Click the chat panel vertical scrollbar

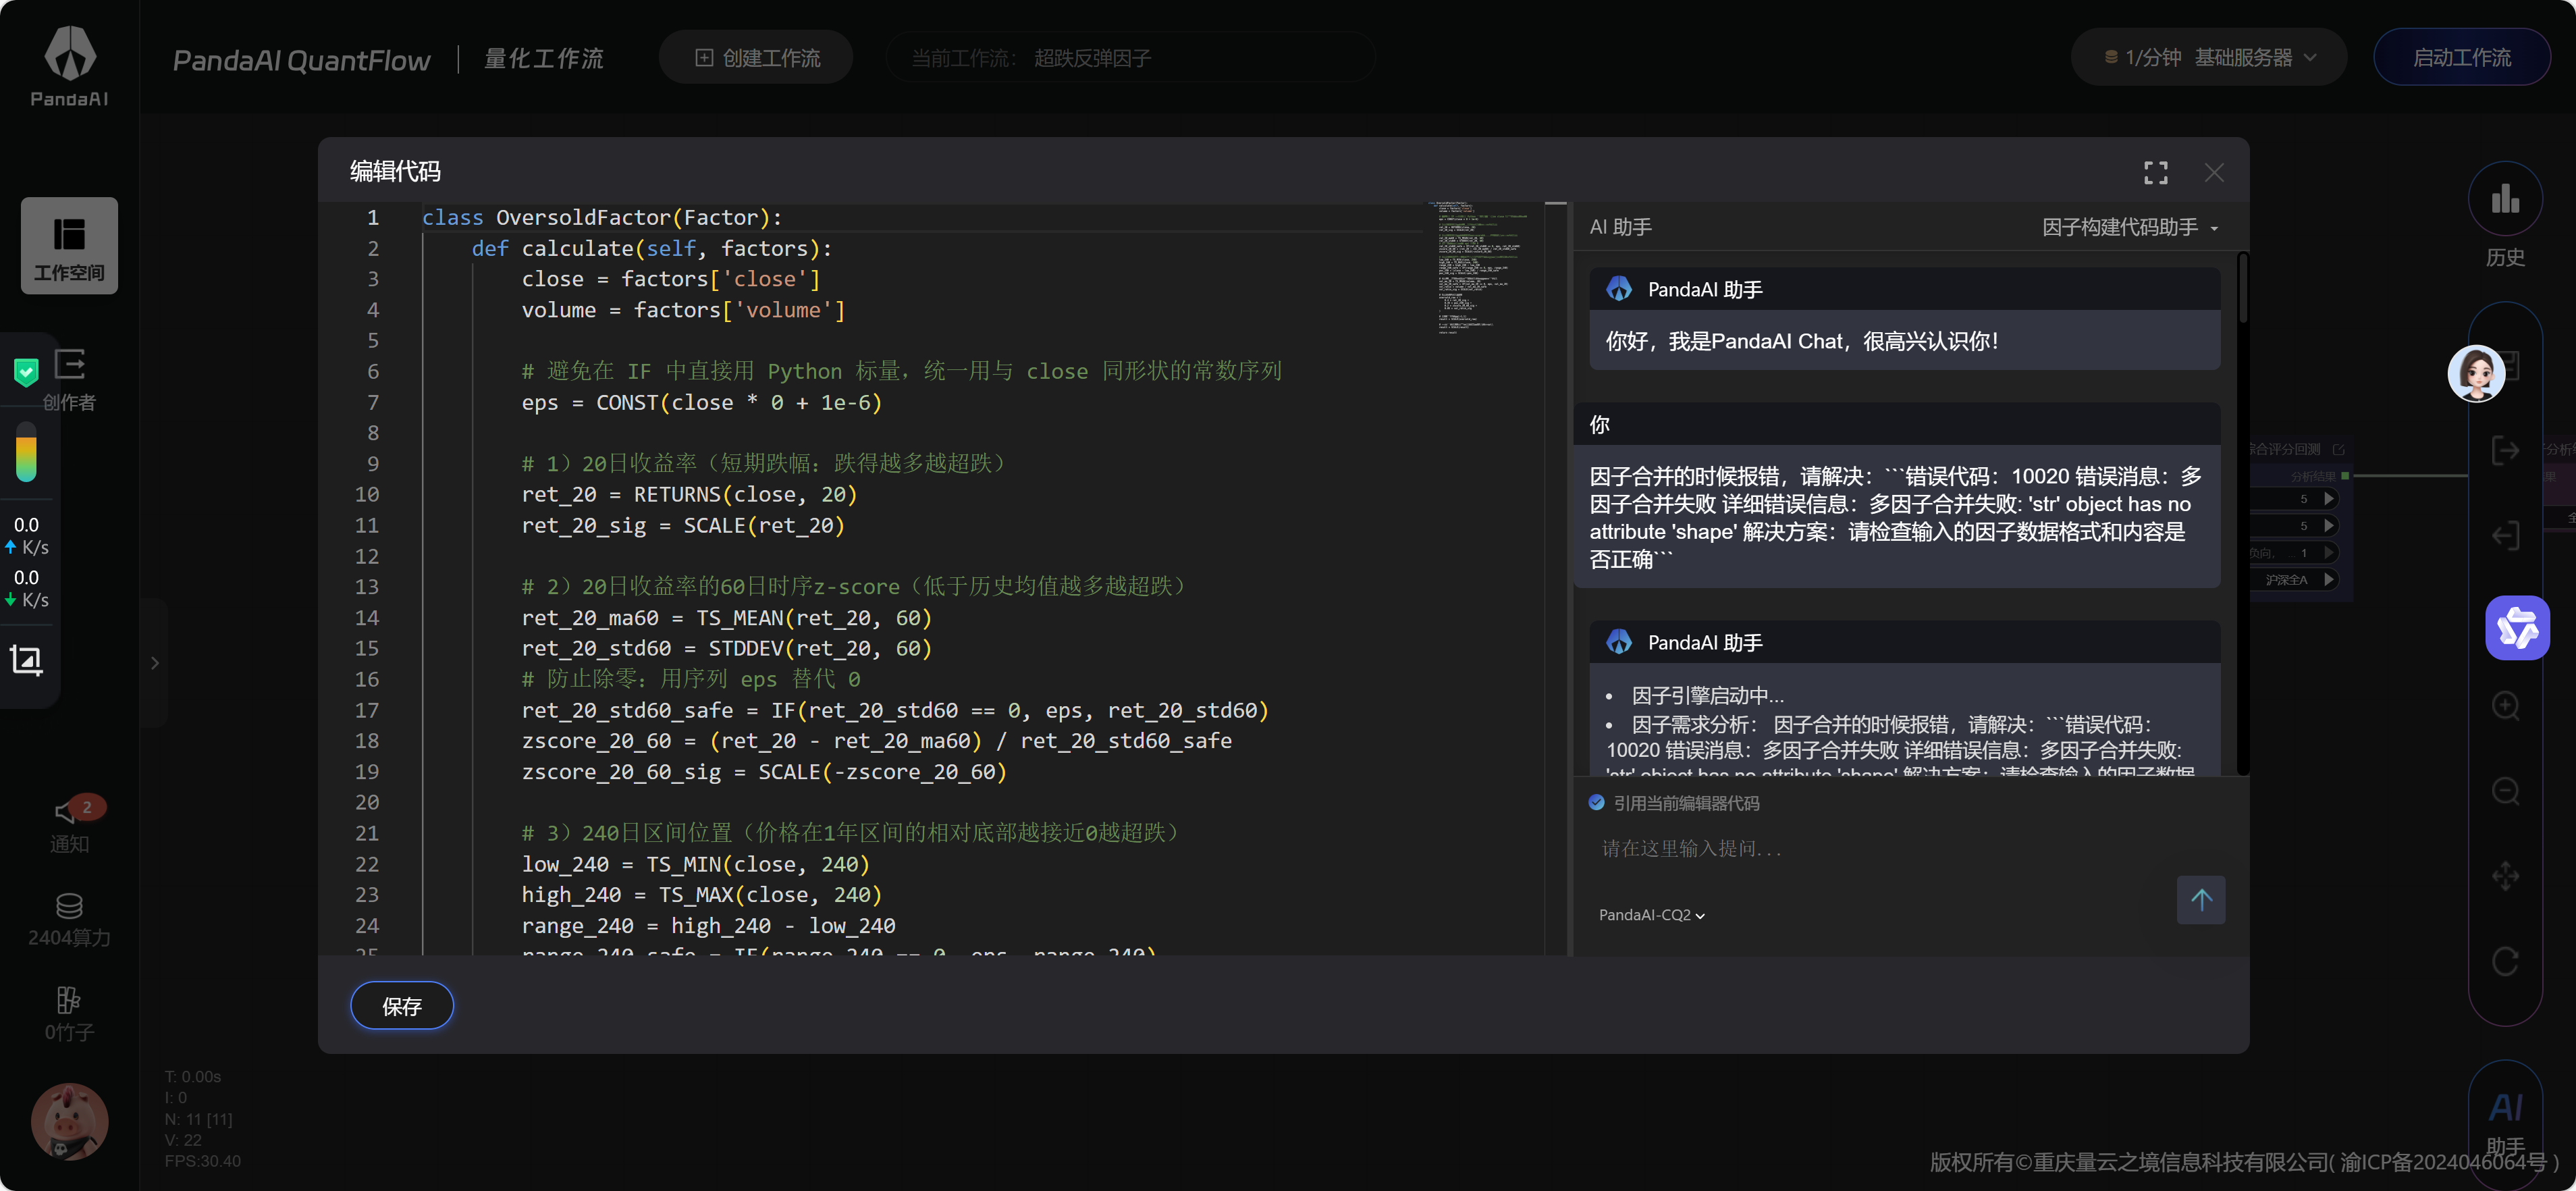[x=2242, y=288]
